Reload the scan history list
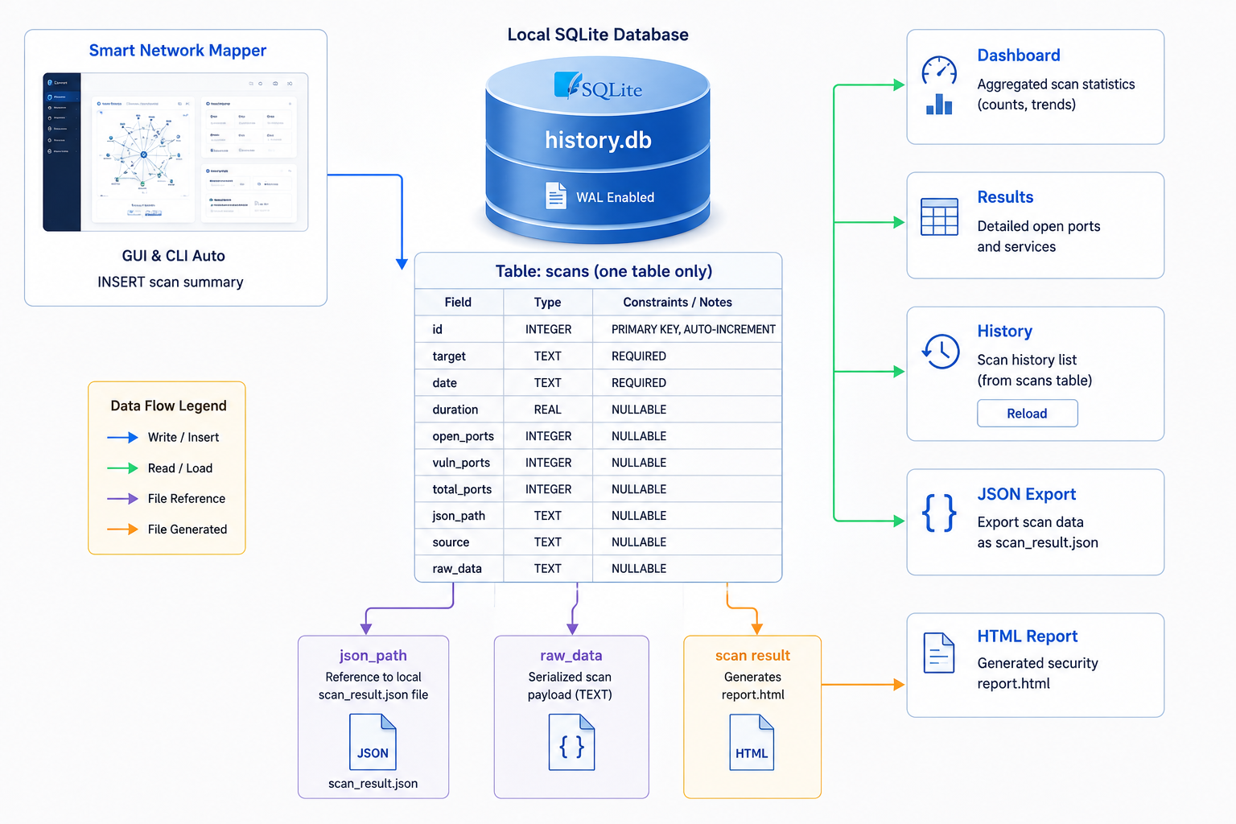 point(1028,414)
